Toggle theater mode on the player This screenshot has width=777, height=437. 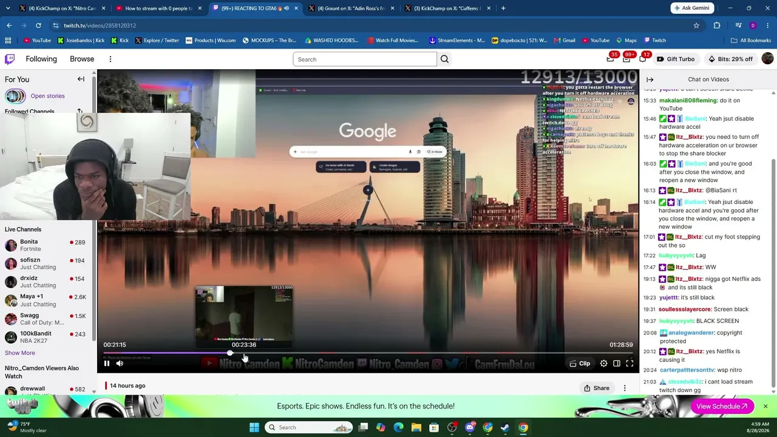point(617,364)
